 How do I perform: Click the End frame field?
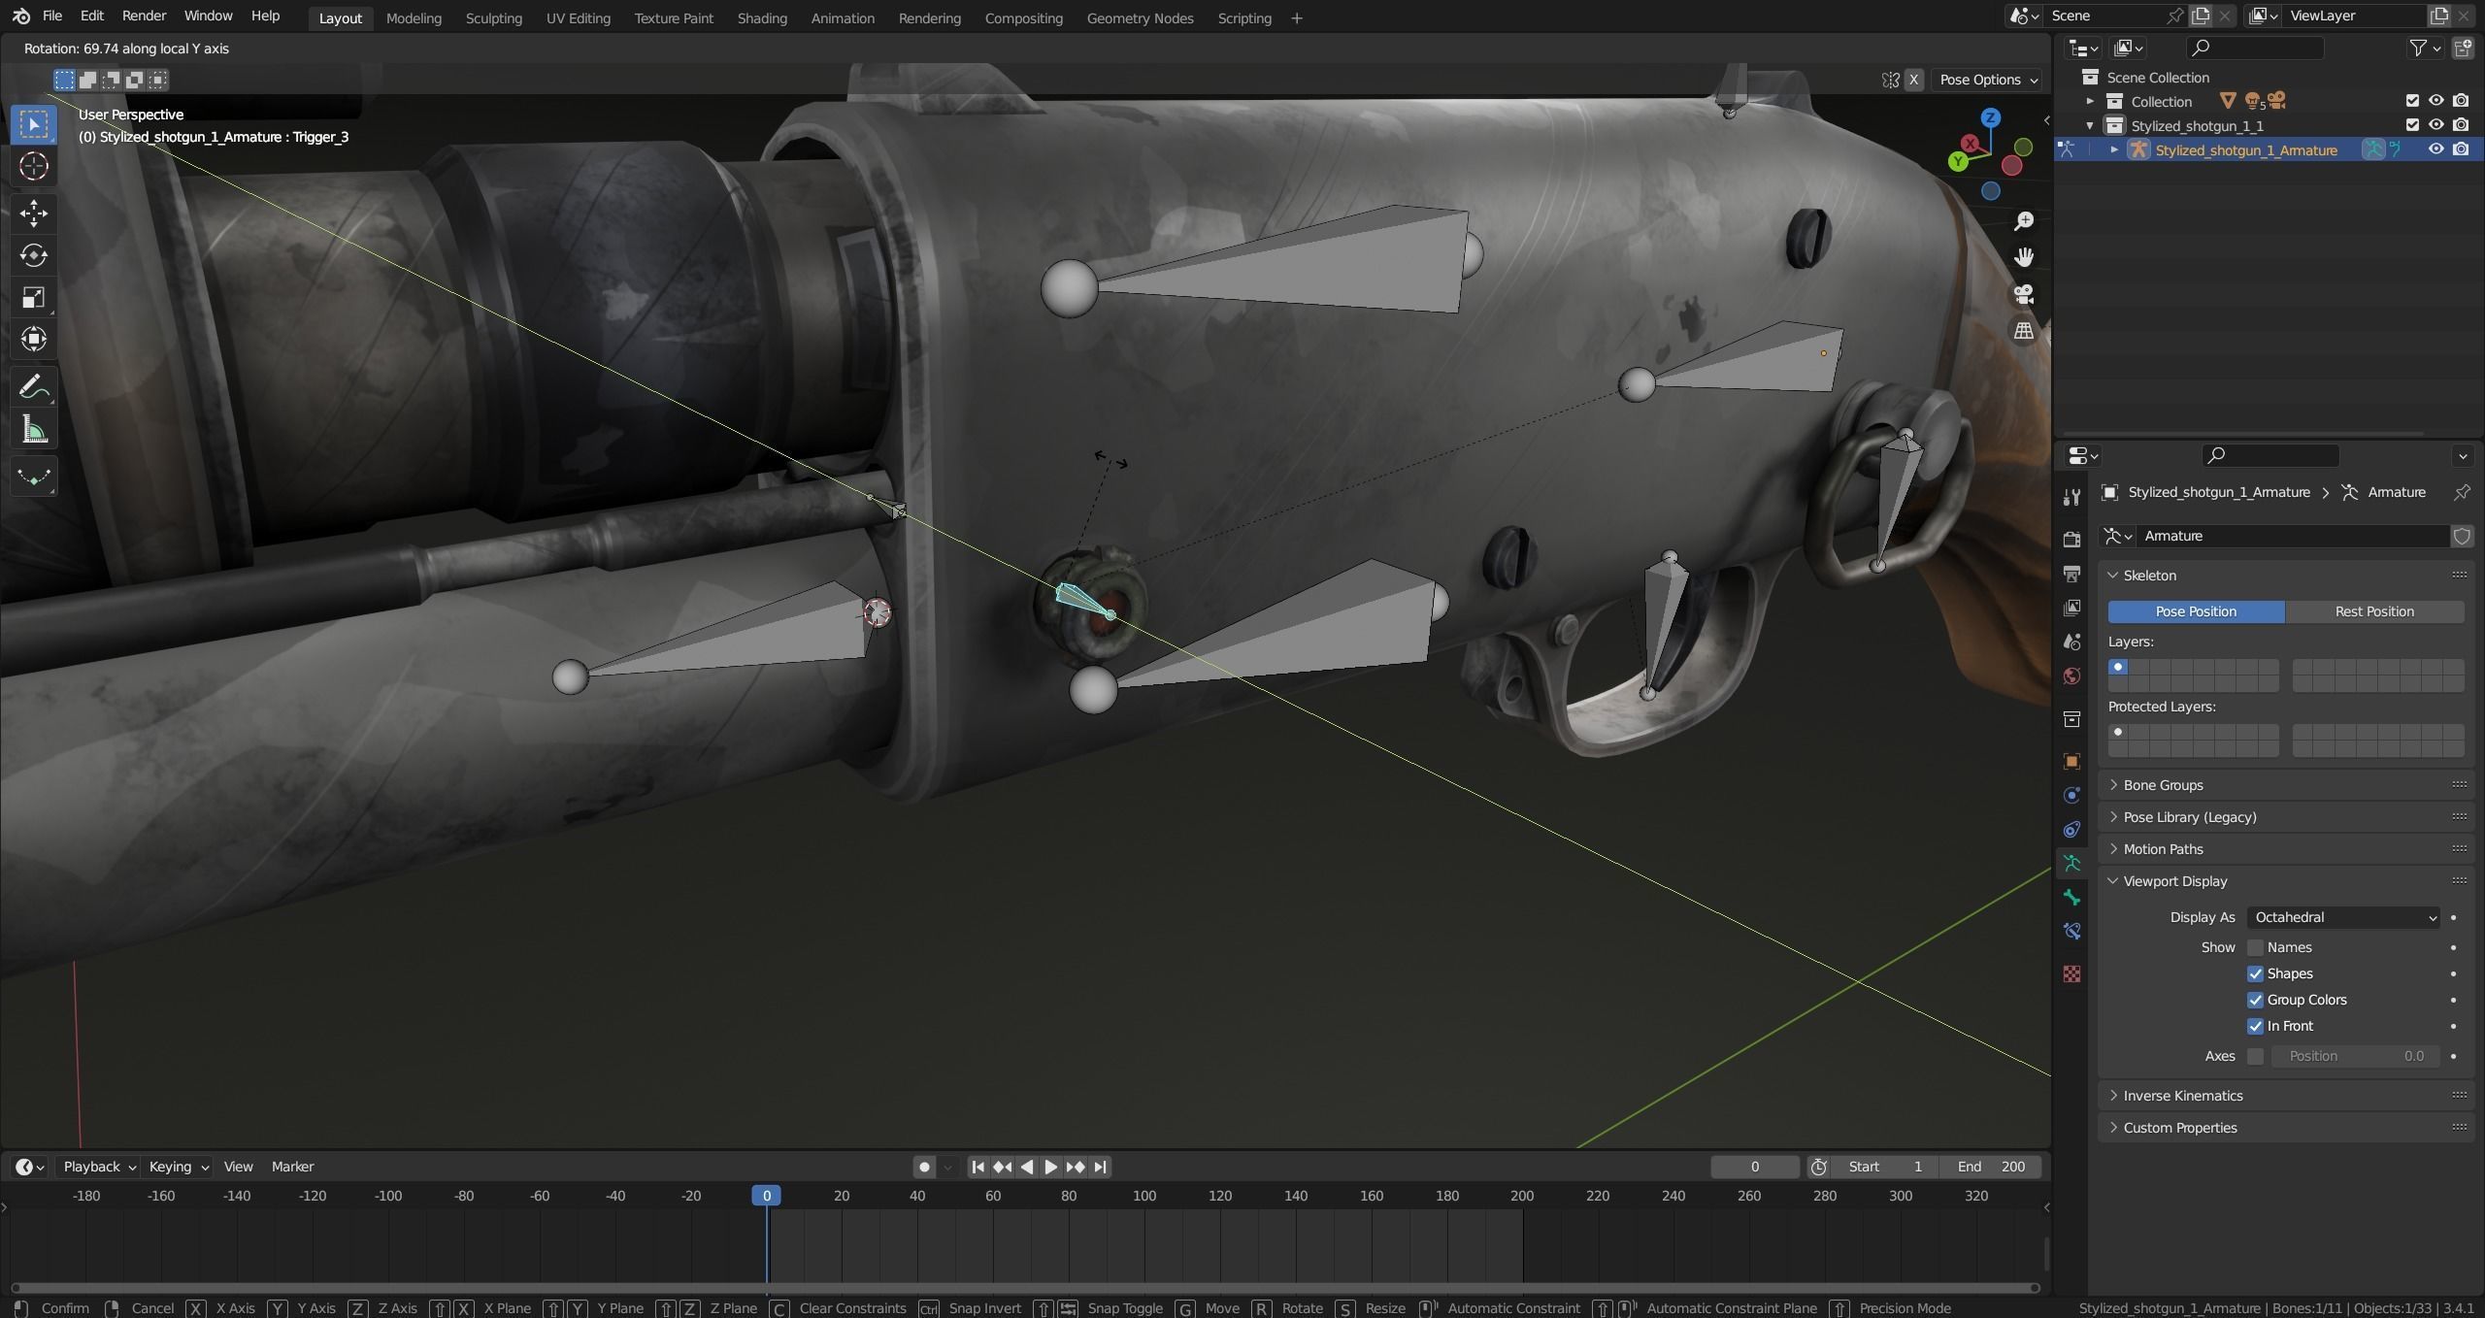[1991, 1167]
